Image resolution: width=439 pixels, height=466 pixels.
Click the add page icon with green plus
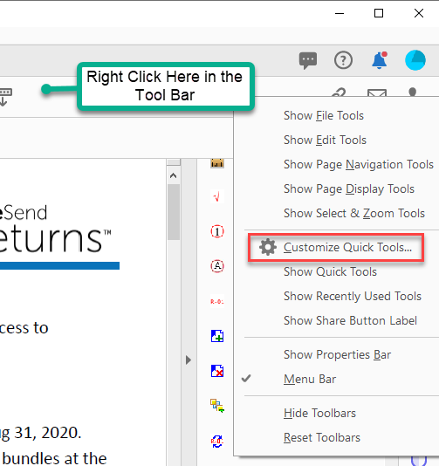pyautogui.click(x=217, y=336)
